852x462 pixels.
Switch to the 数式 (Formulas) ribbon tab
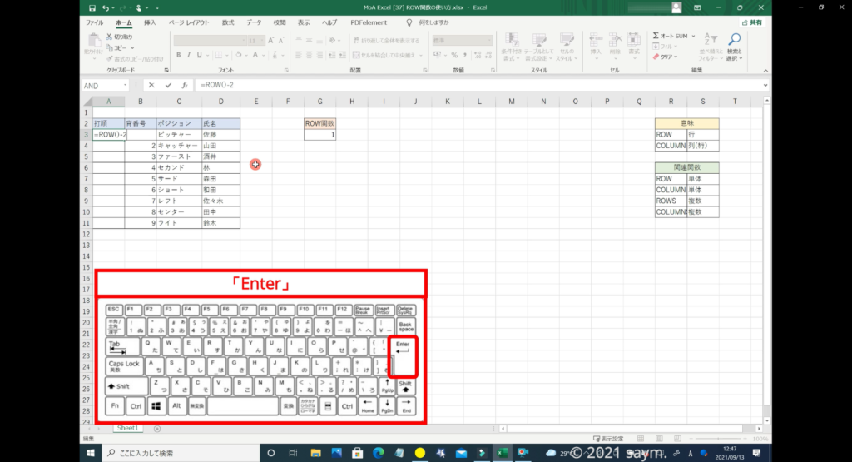(227, 22)
